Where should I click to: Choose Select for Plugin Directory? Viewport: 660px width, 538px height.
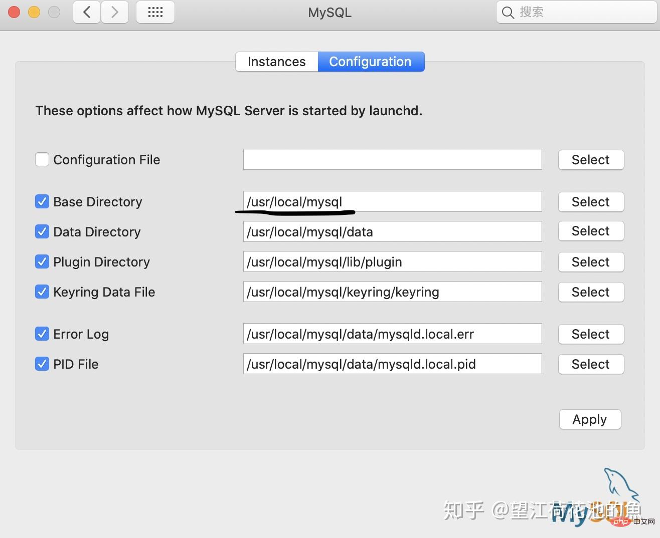pyautogui.click(x=591, y=262)
